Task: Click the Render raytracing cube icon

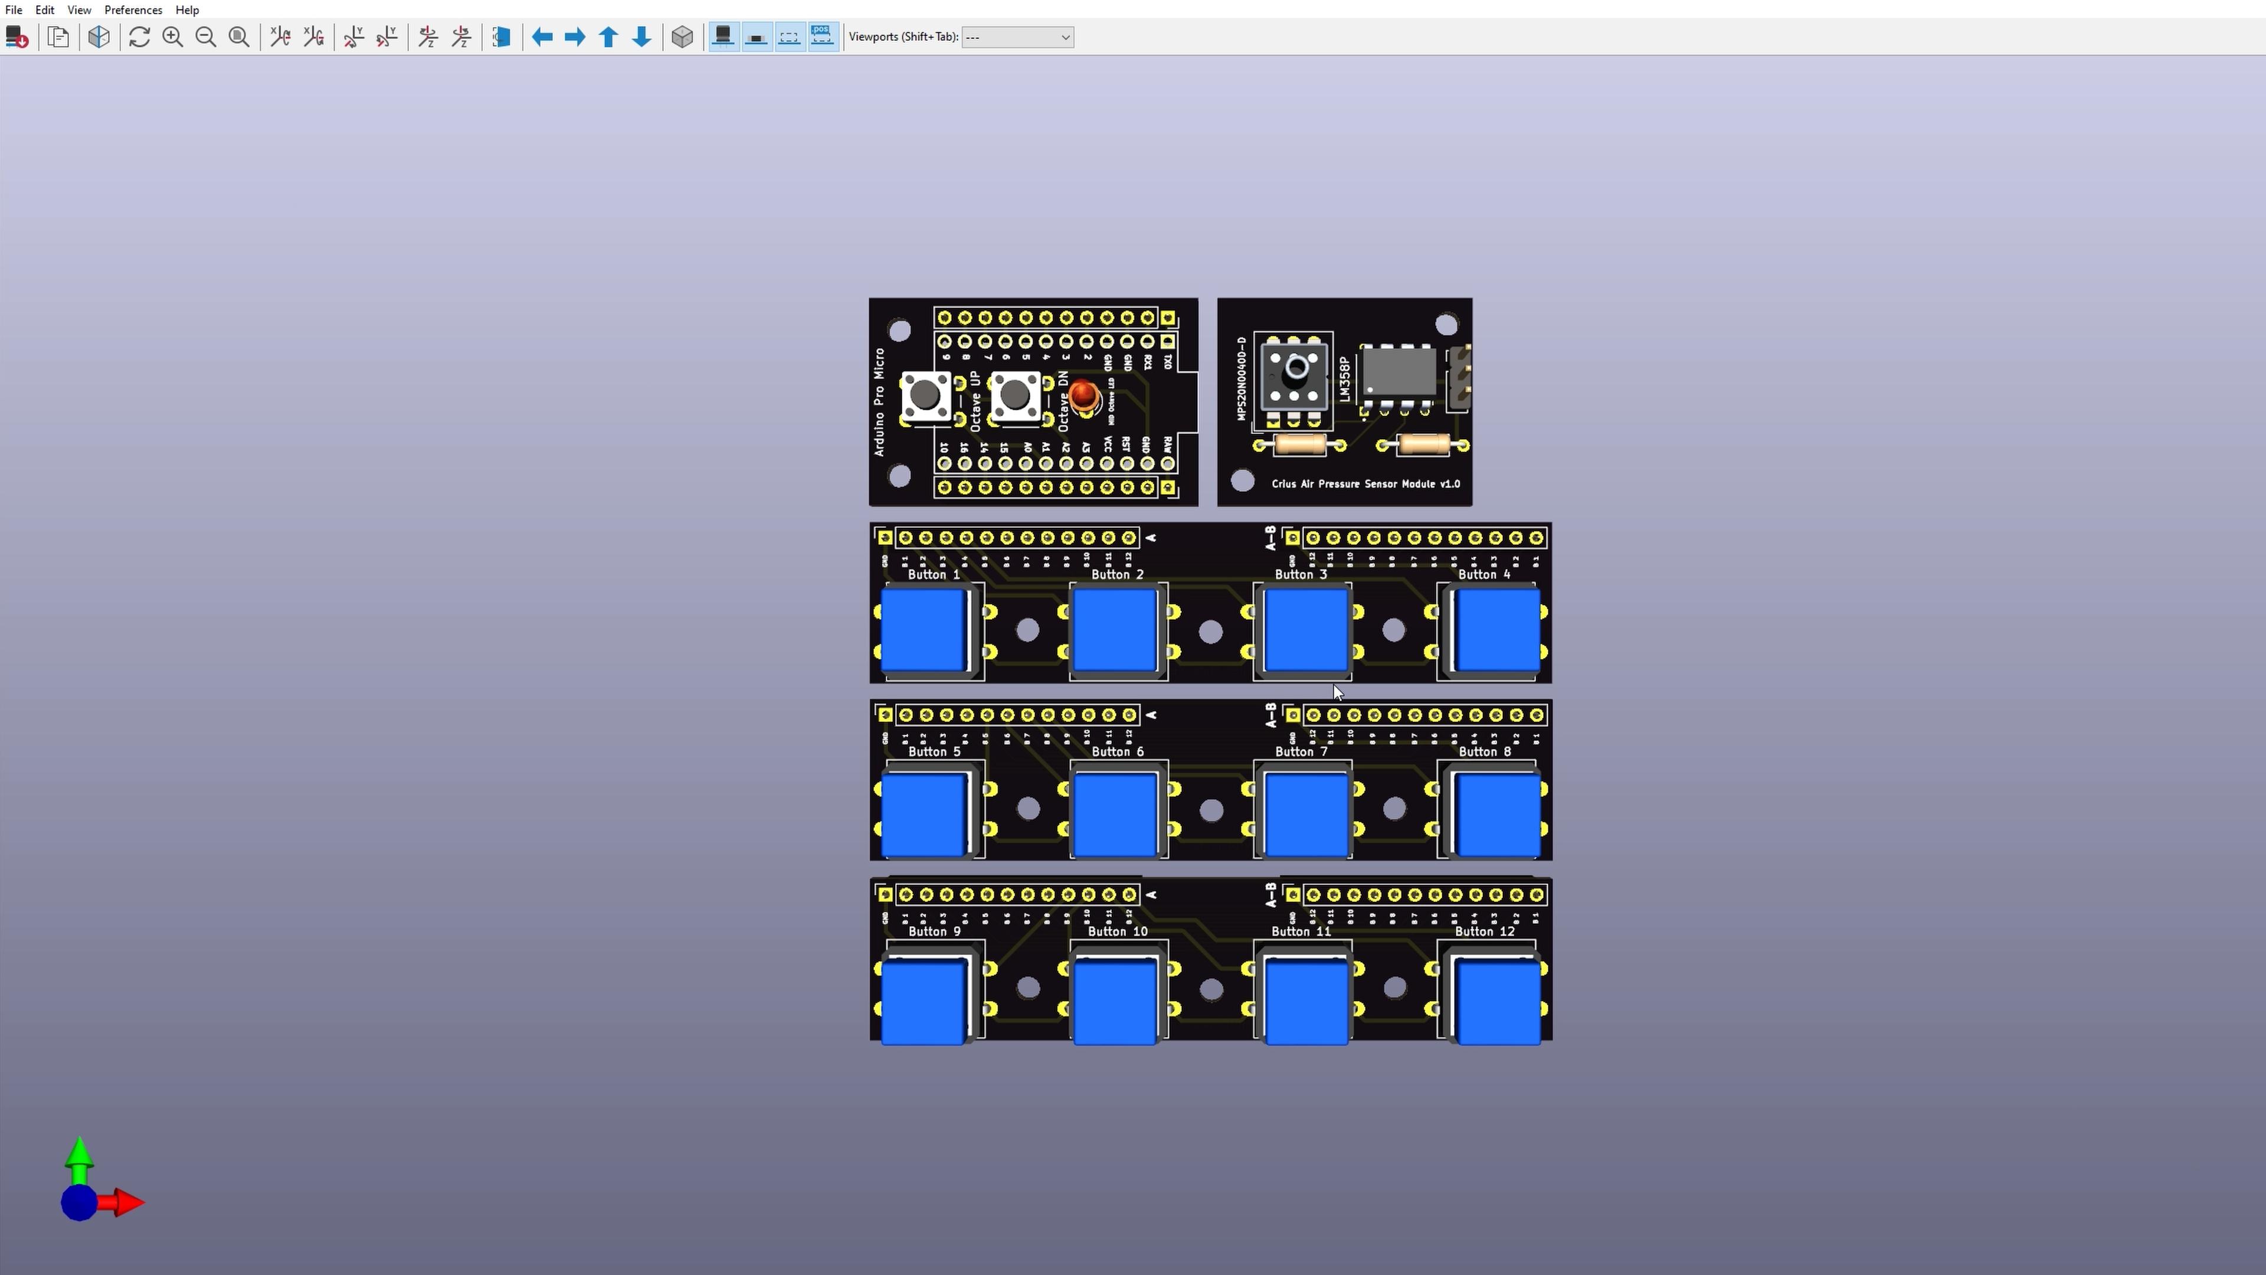Action: (x=99, y=37)
